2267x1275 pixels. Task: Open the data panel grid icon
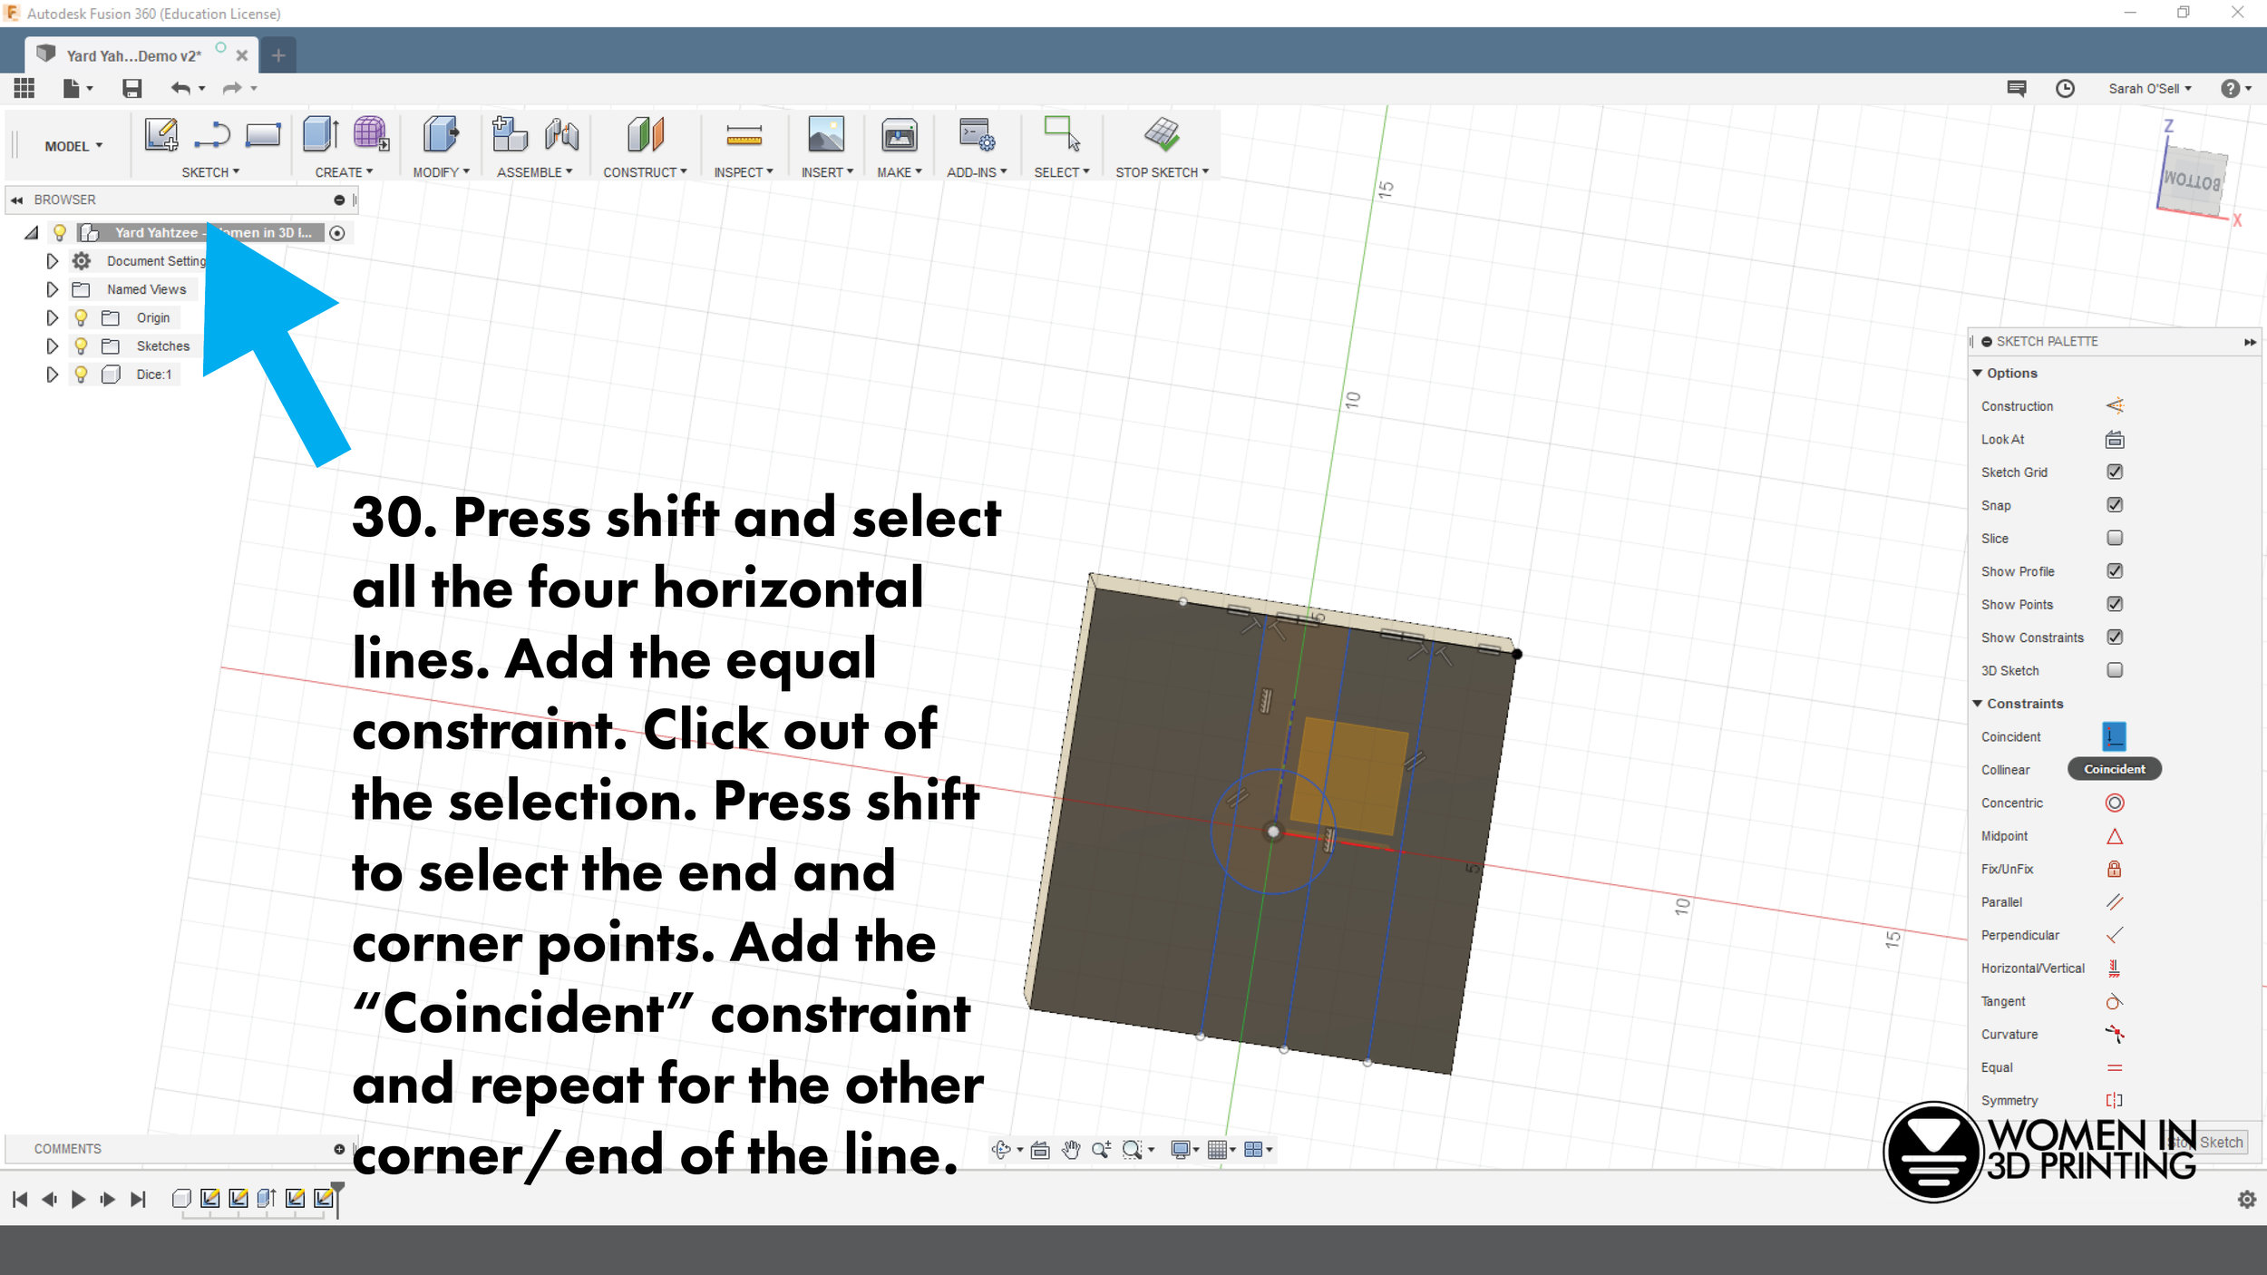24,88
